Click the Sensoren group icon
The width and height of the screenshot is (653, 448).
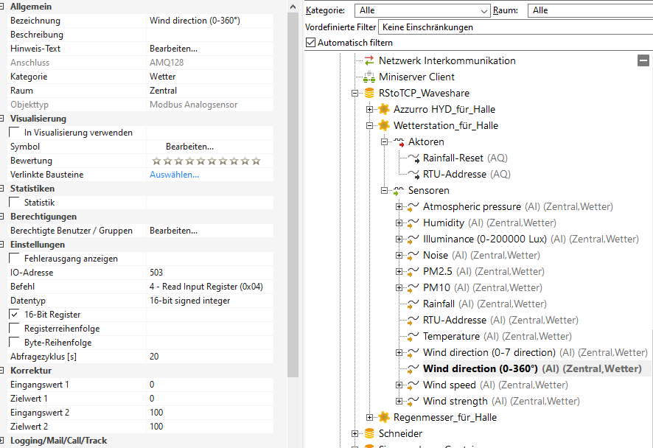(x=399, y=191)
